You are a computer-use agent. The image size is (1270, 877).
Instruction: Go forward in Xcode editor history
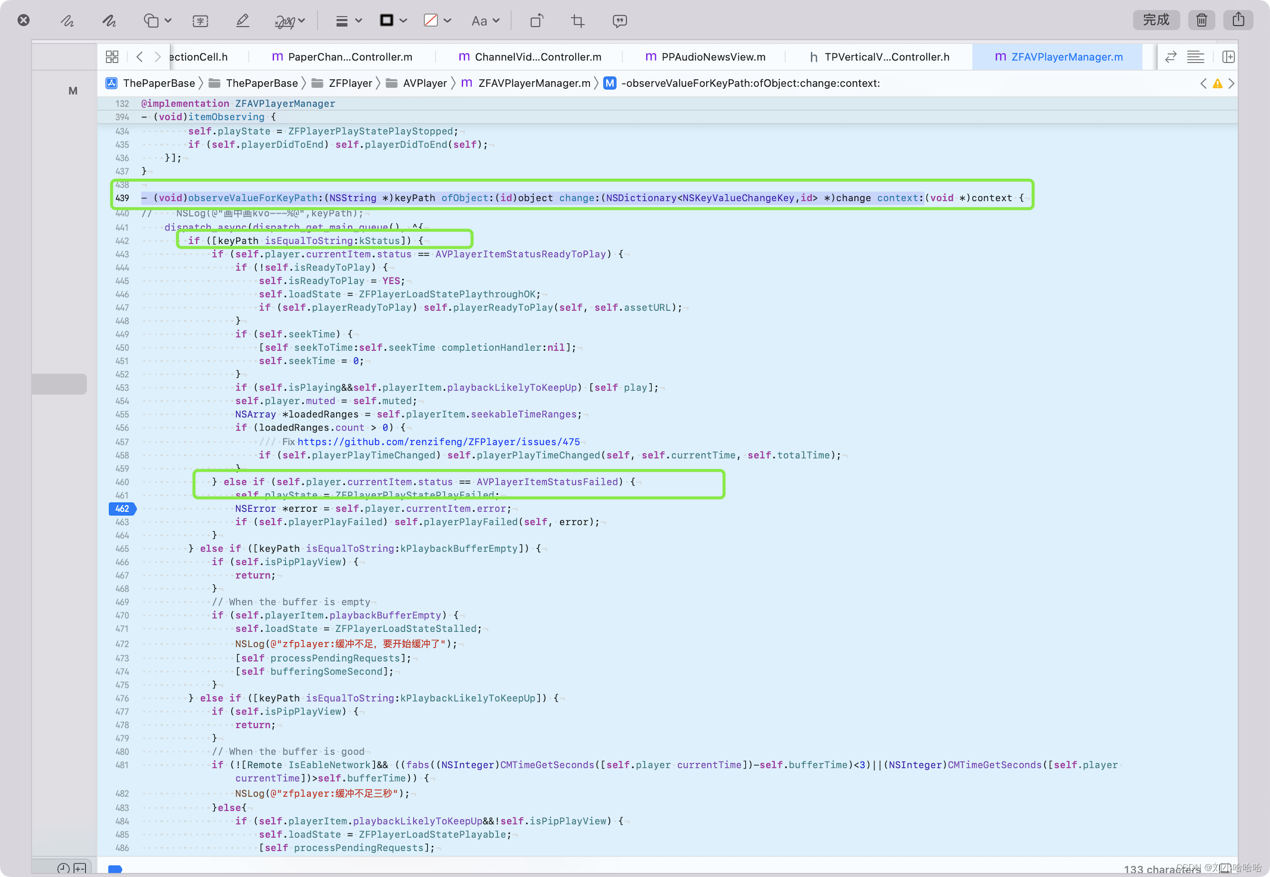(x=157, y=57)
